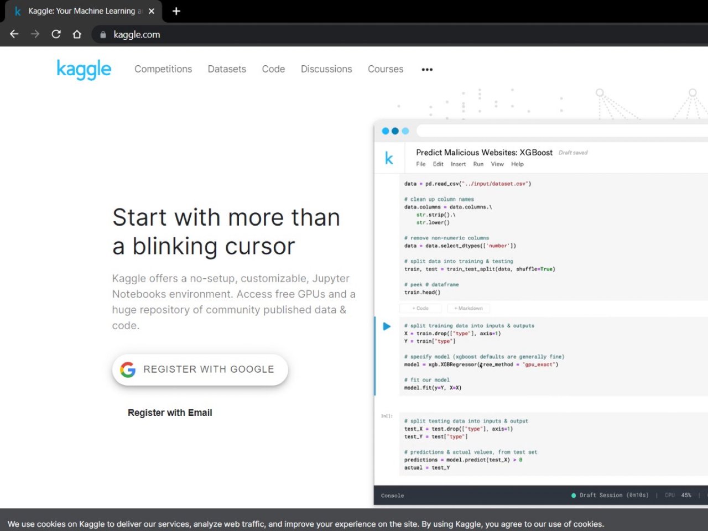Open the three-dot more menu in navigation
The image size is (708, 531).
pyautogui.click(x=427, y=69)
